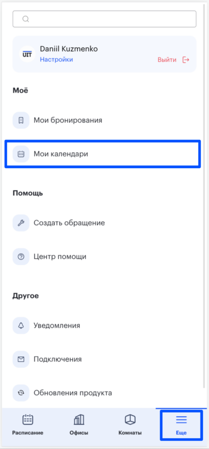
Task: Switch to the Офисы tab
Action: point(79,425)
